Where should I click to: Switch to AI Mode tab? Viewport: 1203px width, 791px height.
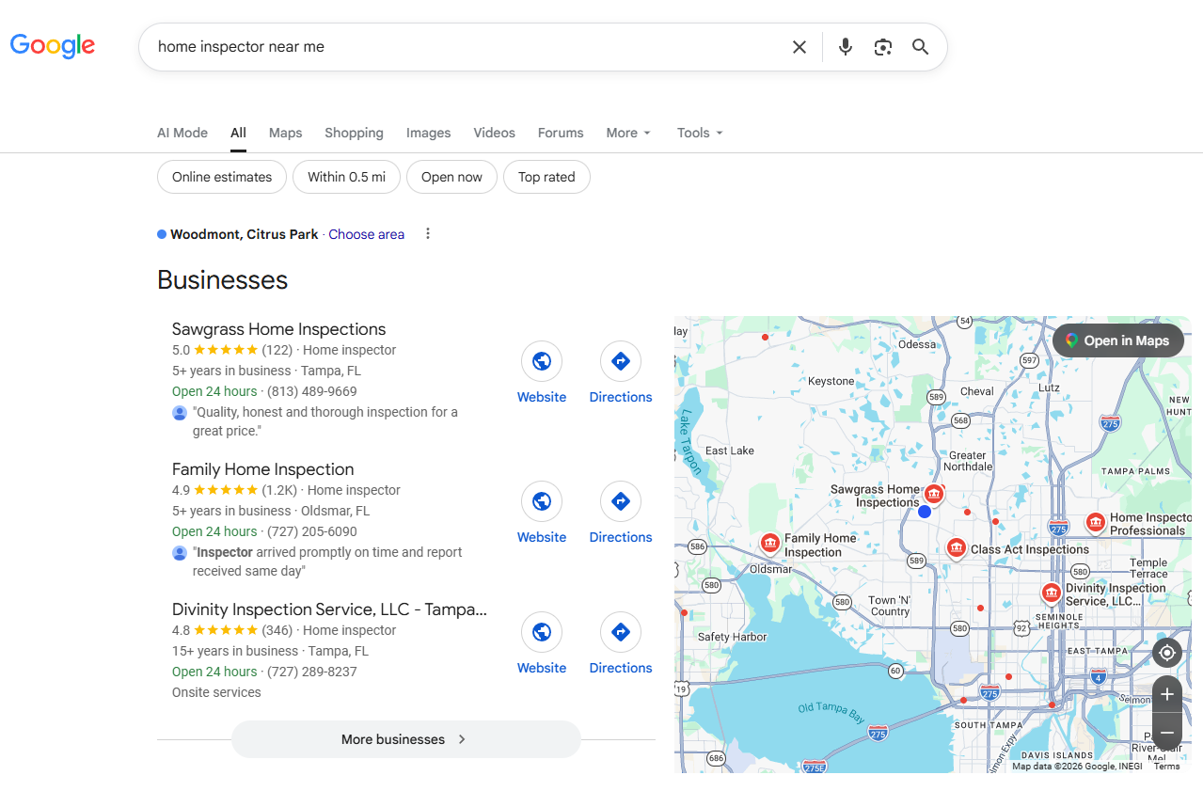pos(182,133)
